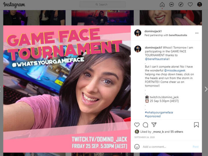This screenshot has width=208, height=156.
Task: Save post with bookmark icon
Action: pos(196,125)
